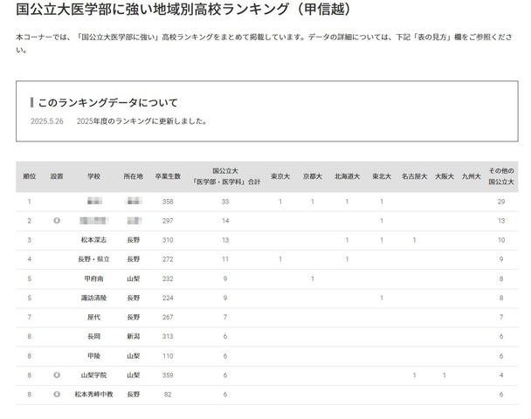Click the 順位 column header
The width and height of the screenshot is (531, 419).
[30, 176]
